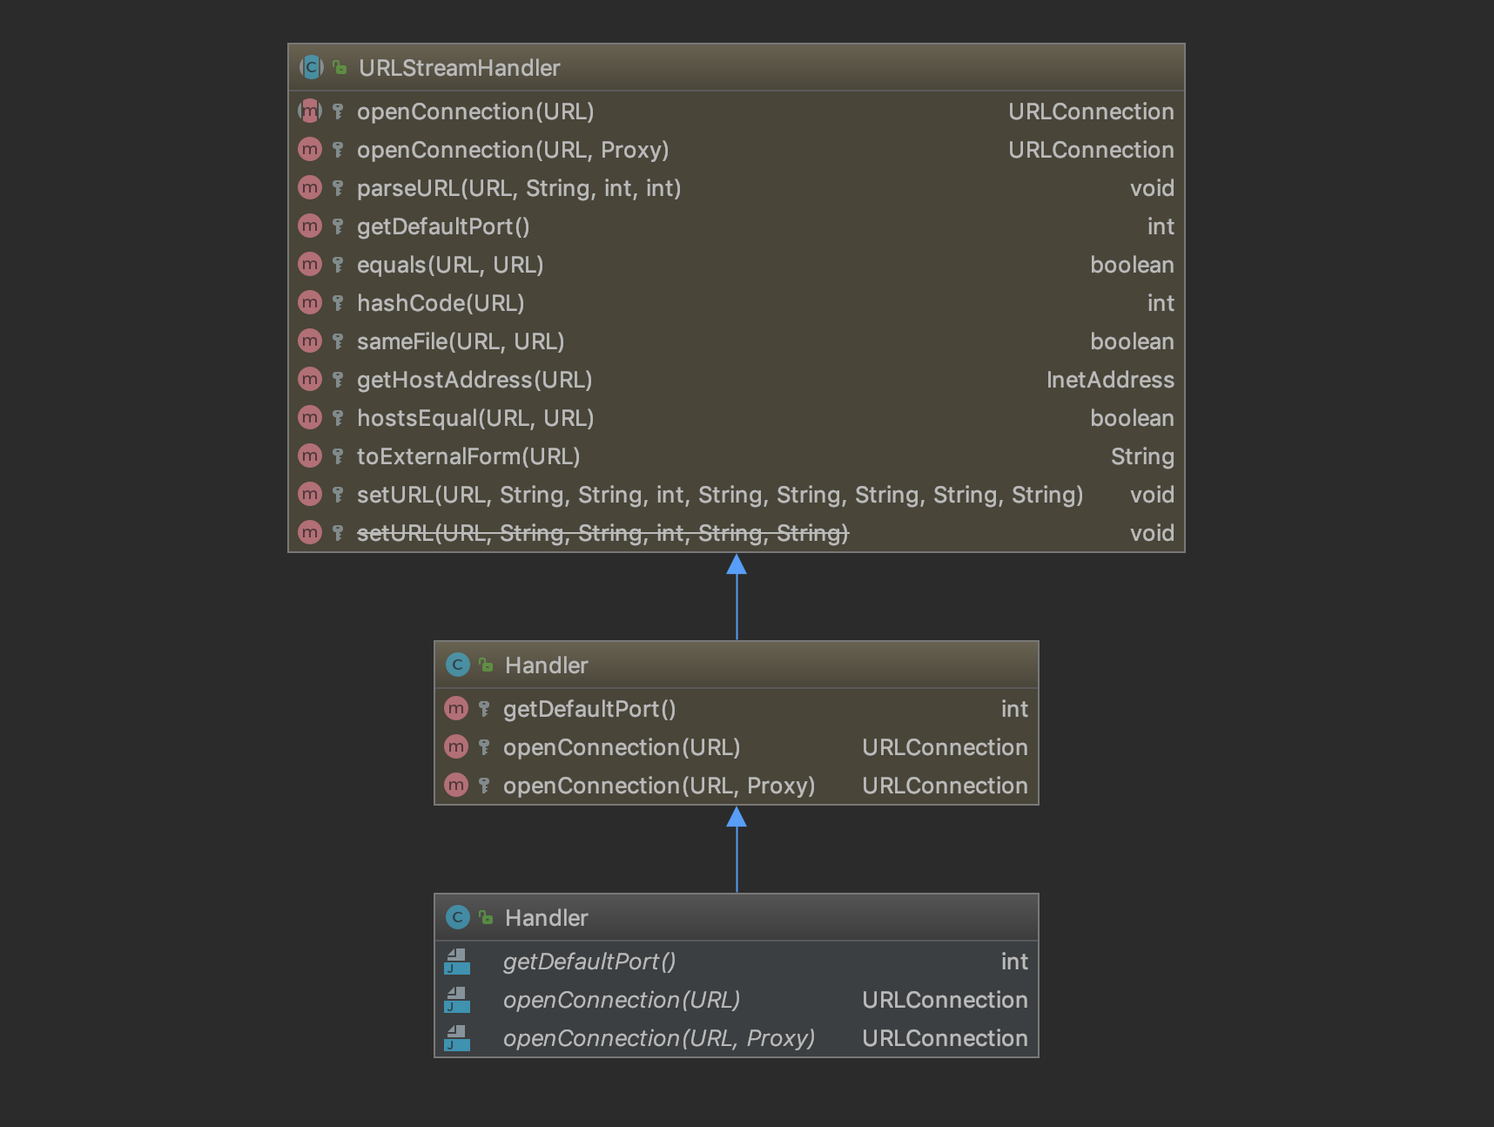Click the Java file icon beside italic getDefaultPort()
The image size is (1494, 1127).
point(457,962)
